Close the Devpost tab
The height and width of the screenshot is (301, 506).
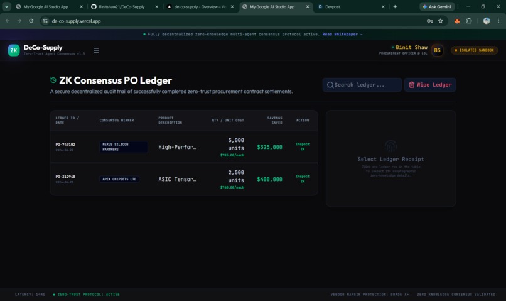pos(383,7)
